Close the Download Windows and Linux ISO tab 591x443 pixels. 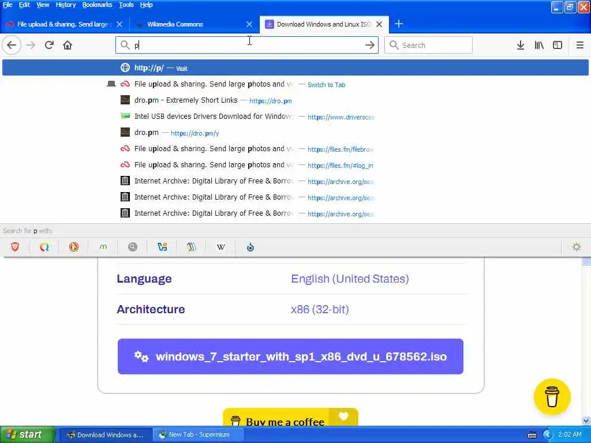pos(379,24)
